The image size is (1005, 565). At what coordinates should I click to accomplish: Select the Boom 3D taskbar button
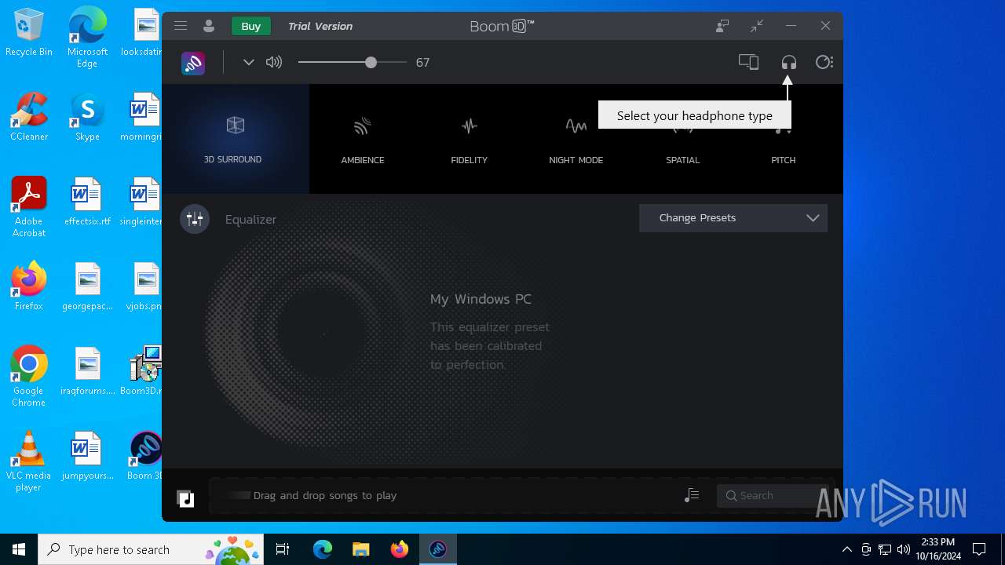[438, 549]
